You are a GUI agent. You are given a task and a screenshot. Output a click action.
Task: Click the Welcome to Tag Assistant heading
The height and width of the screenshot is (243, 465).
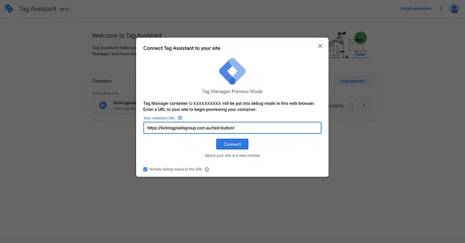point(127,35)
